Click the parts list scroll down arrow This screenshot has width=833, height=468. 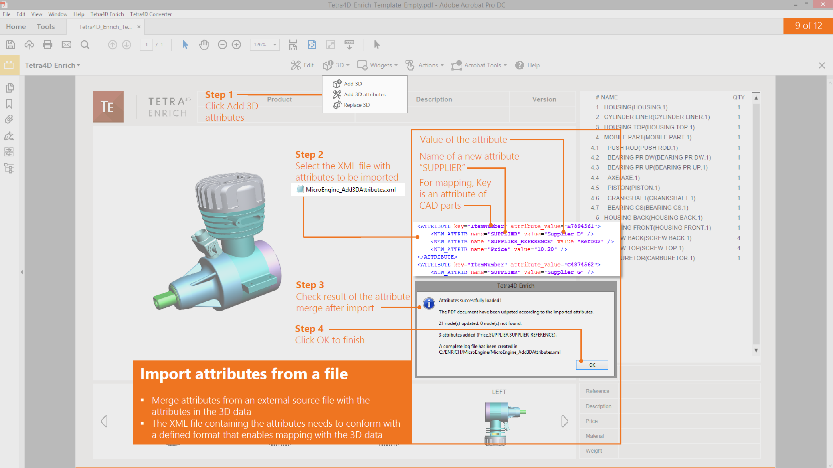756,350
